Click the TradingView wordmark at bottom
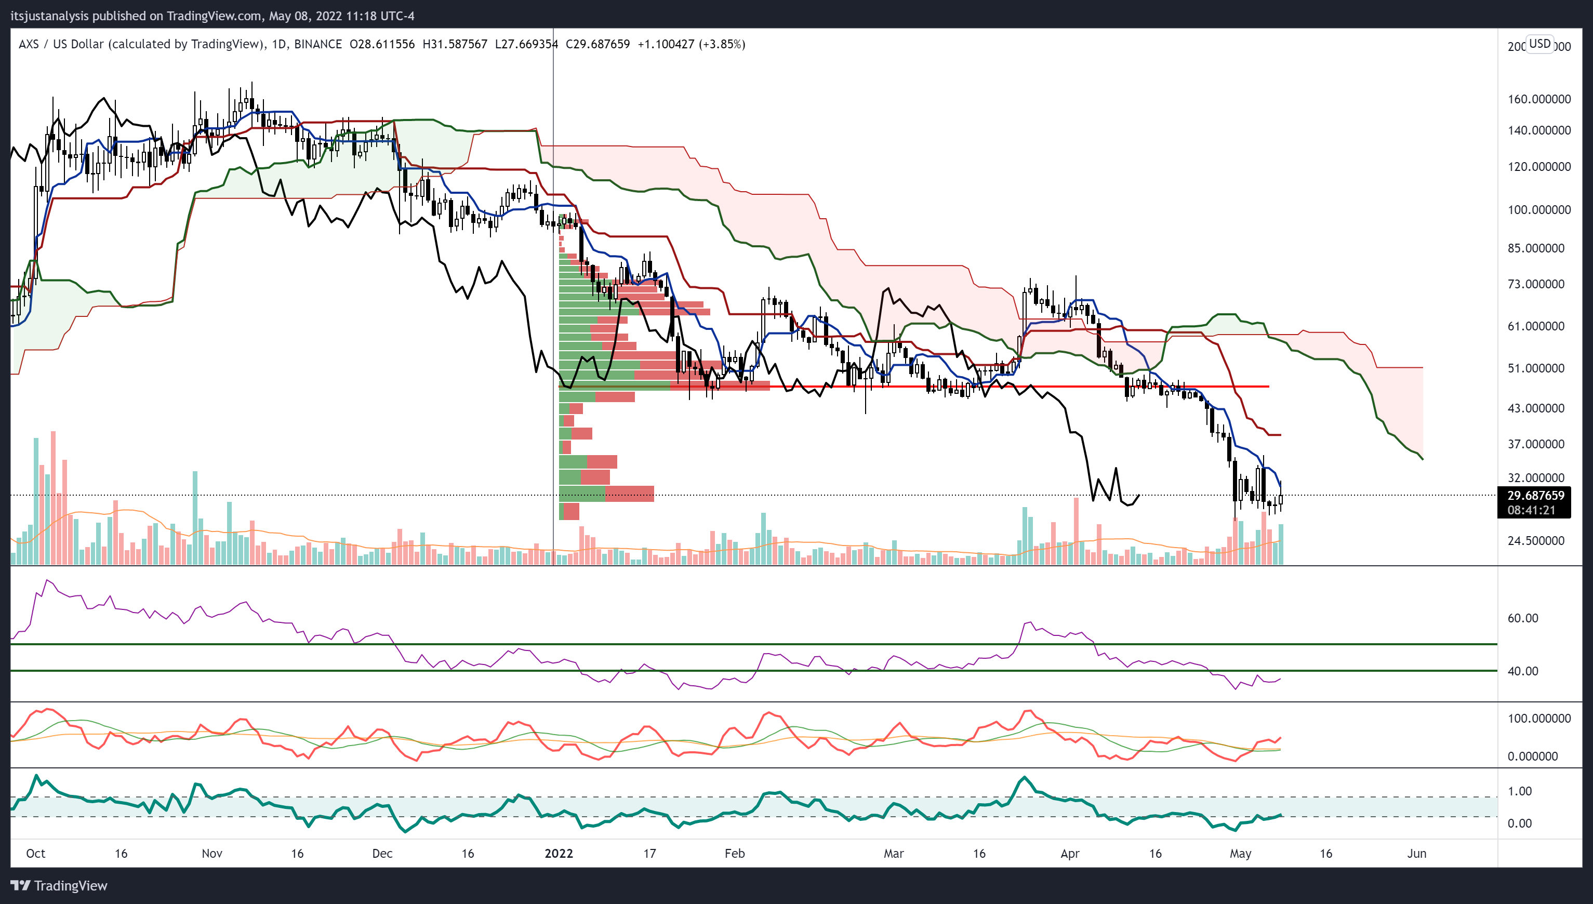 tap(71, 885)
